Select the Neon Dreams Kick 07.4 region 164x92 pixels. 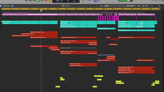pyautogui.click(x=136, y=37)
